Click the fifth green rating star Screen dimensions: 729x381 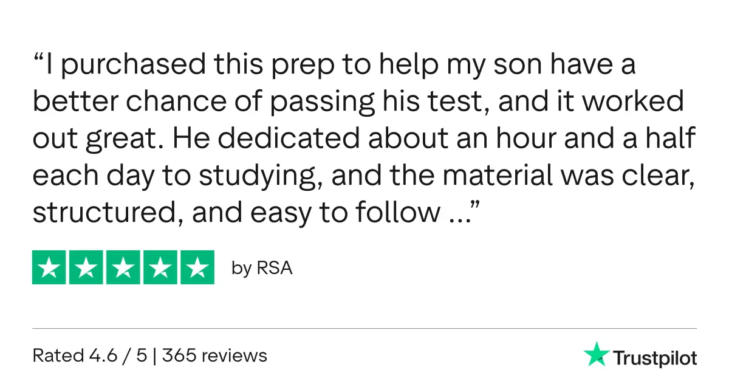tap(197, 267)
